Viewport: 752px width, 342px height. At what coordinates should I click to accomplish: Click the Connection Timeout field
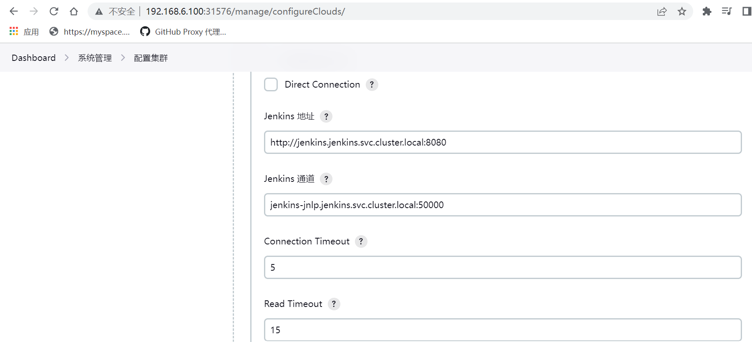tap(503, 267)
